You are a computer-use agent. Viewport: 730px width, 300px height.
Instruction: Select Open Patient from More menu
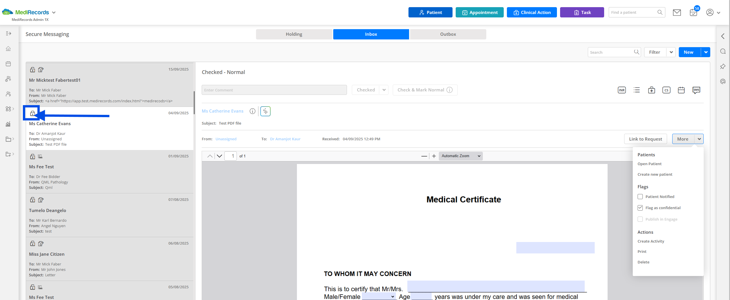click(649, 164)
